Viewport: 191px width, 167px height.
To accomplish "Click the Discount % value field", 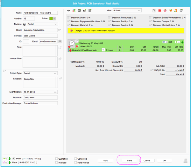I will click(x=133, y=62).
